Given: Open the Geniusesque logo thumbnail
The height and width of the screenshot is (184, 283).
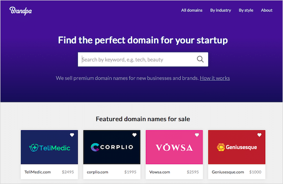Looking at the screenshot, I should 237,147.
